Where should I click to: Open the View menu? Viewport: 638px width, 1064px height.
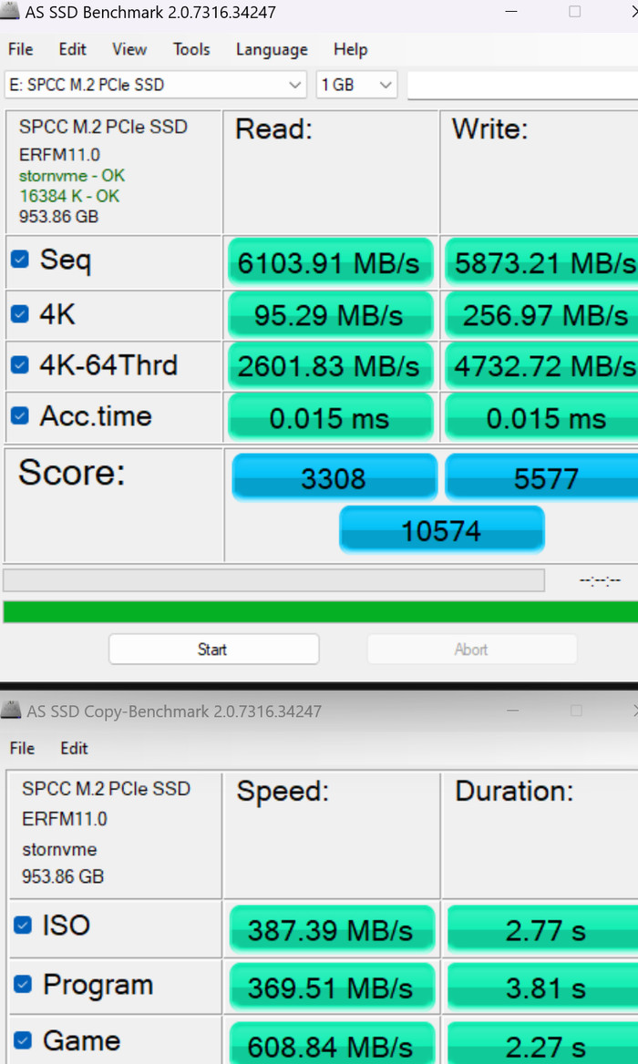(x=129, y=49)
